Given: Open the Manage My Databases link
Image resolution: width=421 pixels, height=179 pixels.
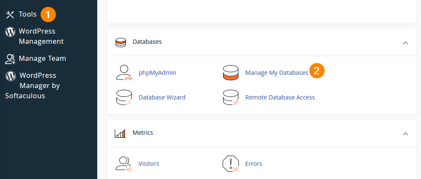Looking at the screenshot, I should click(276, 73).
